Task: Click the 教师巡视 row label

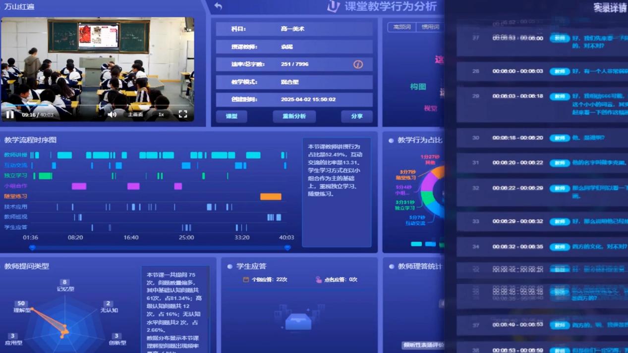Action: [15, 217]
